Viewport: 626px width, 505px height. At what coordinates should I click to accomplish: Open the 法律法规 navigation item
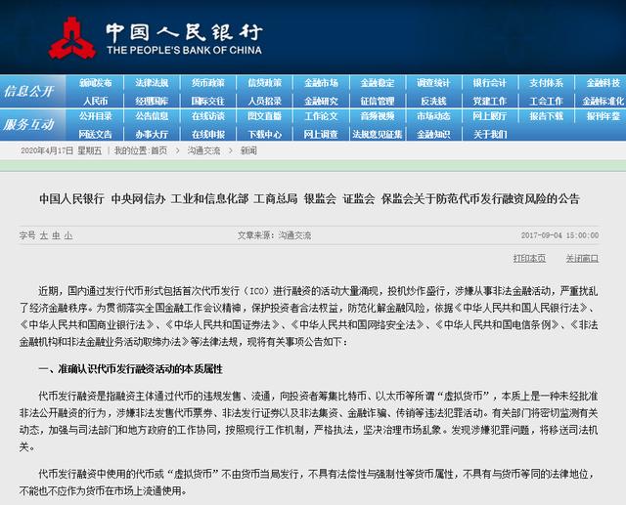click(152, 83)
